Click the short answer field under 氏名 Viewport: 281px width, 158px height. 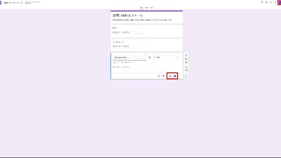130,32
